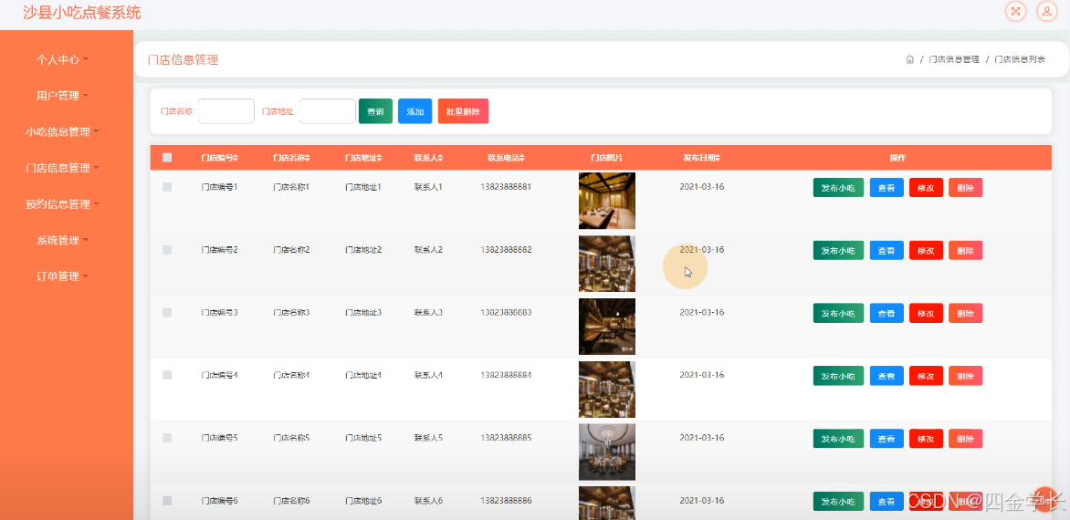Click the 批量删除 button

tap(464, 111)
